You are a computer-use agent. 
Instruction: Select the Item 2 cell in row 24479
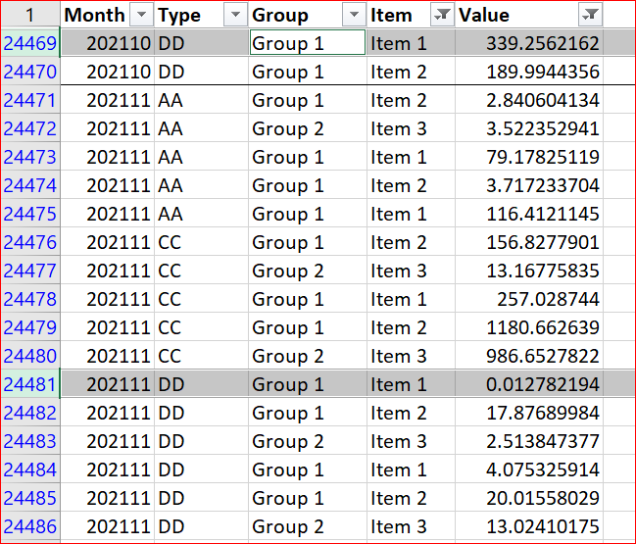pos(412,327)
